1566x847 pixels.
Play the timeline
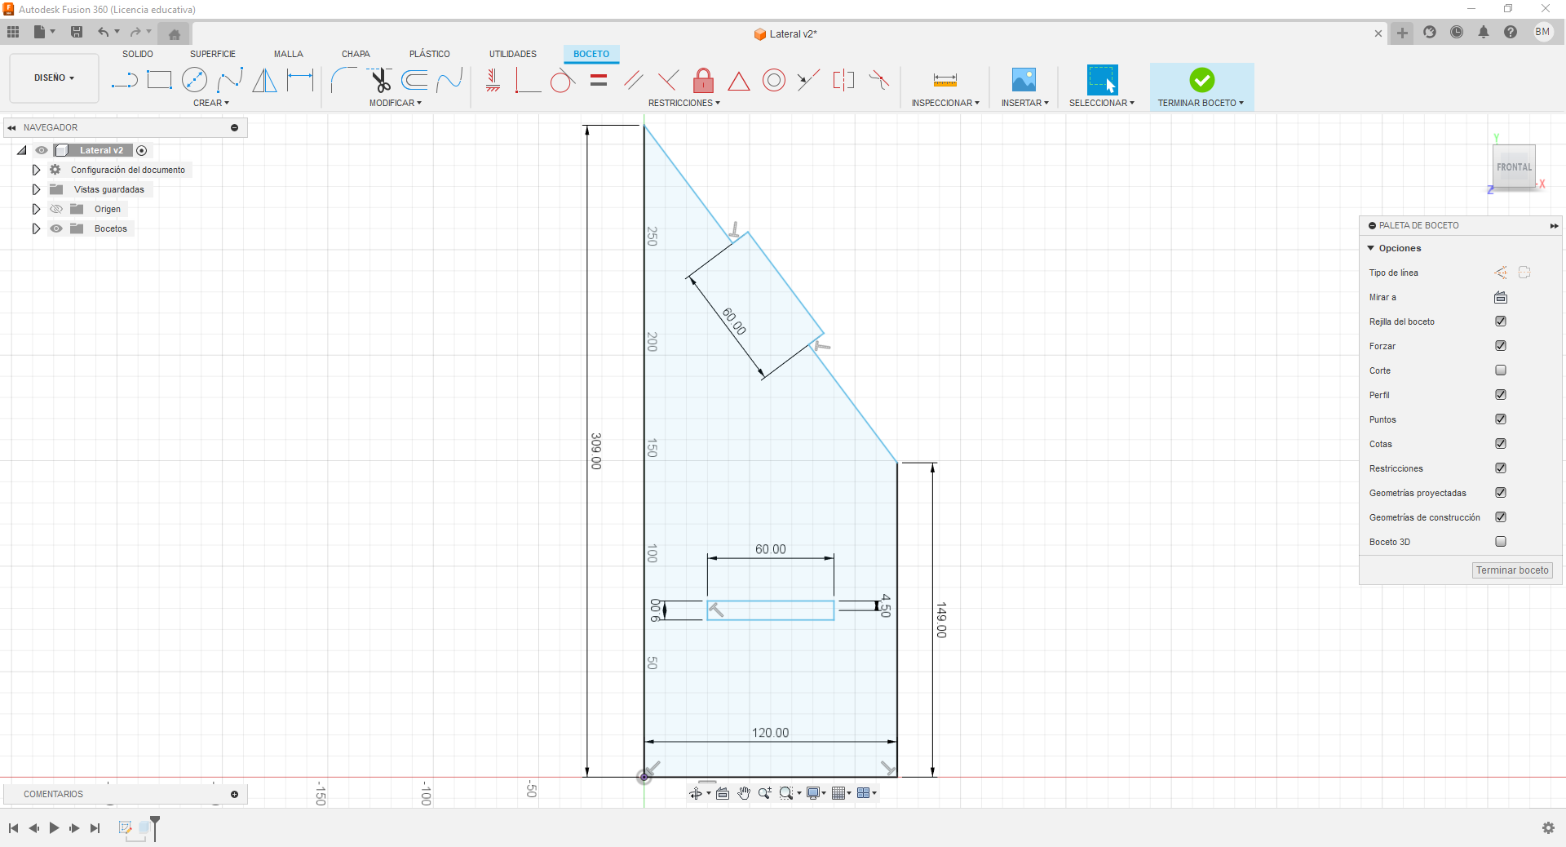pos(54,828)
